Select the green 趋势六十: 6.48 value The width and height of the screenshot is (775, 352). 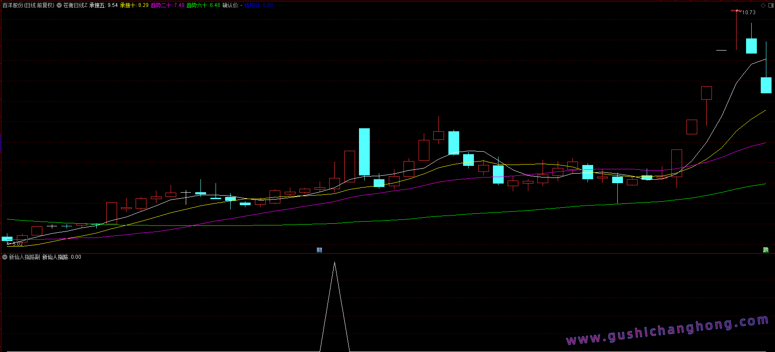[203, 5]
